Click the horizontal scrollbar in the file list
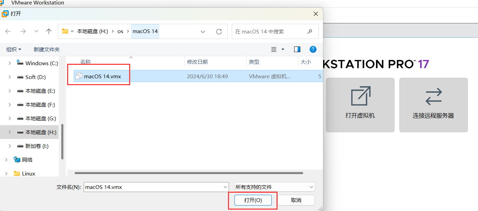 [x=188, y=173]
